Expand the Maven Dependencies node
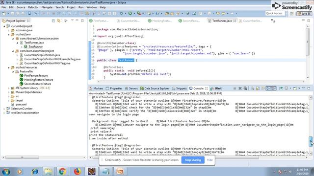This screenshot has height=176, width=314. [x=9, y=92]
